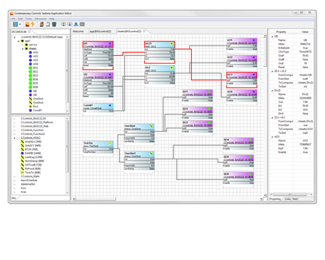Expand the CControls_Math kit
The width and height of the screenshot is (325, 260).
[x=14, y=177]
